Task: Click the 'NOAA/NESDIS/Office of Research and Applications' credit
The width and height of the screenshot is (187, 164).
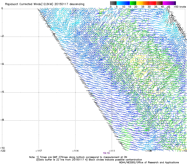Action: point(149,162)
